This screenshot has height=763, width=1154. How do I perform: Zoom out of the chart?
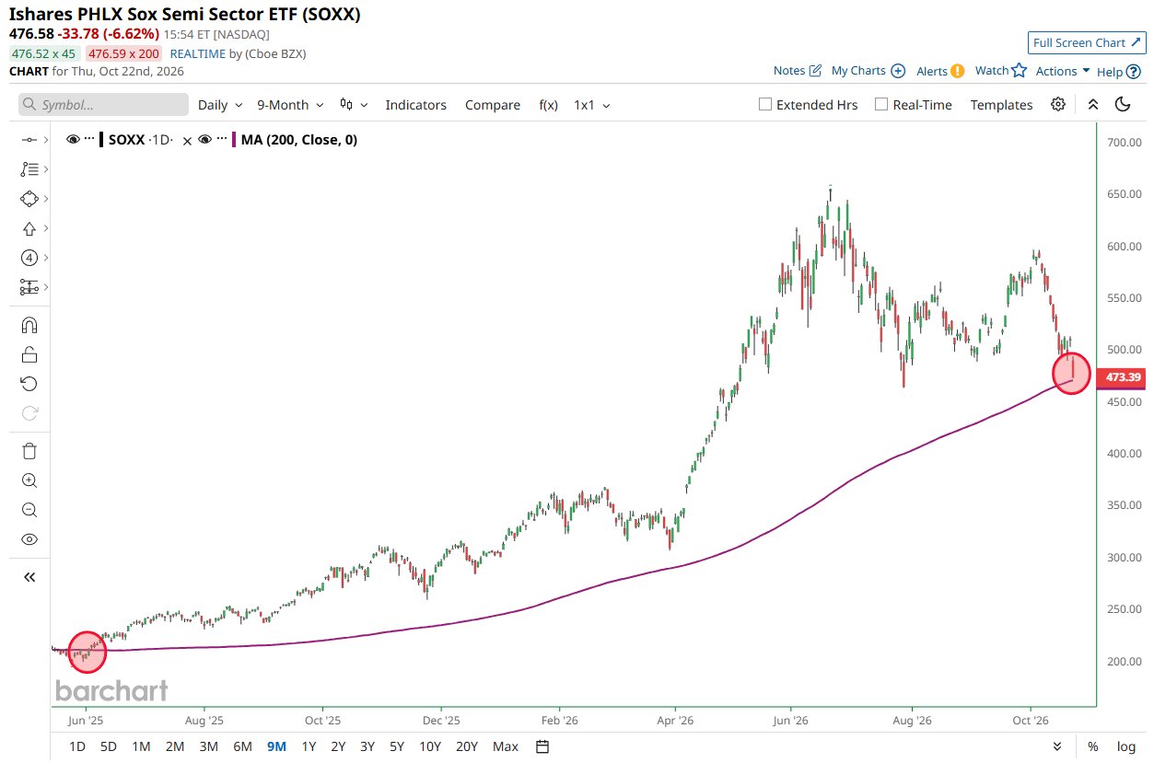coord(29,510)
